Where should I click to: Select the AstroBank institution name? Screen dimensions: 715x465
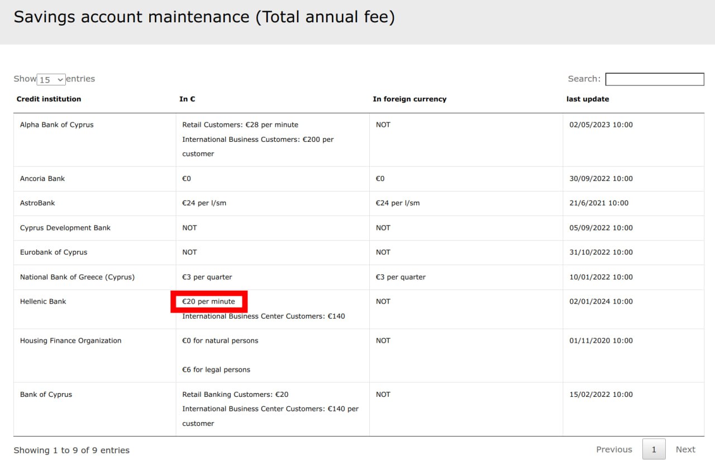point(37,203)
